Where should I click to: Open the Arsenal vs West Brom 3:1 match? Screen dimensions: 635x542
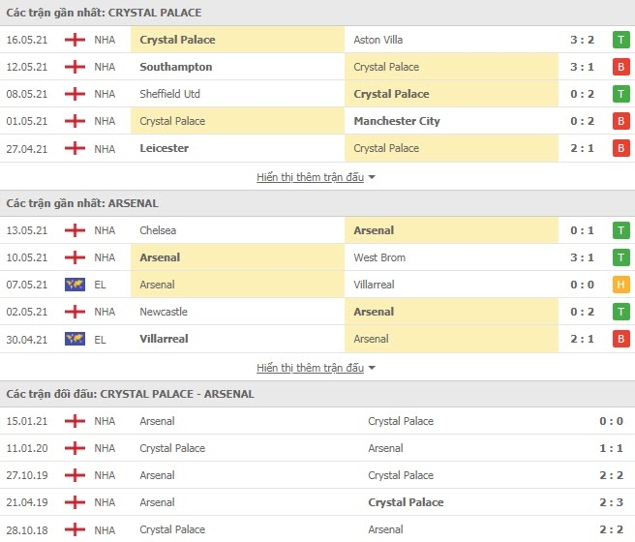pyautogui.click(x=317, y=257)
